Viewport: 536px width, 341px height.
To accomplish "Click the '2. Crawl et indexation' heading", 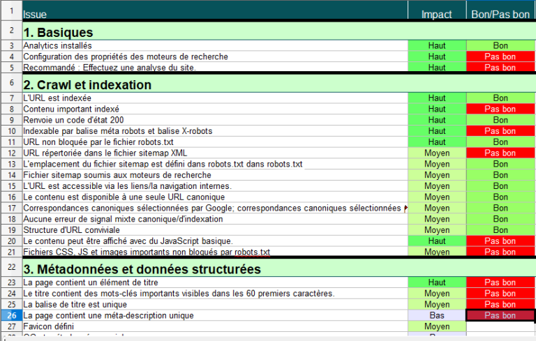I will [x=87, y=84].
